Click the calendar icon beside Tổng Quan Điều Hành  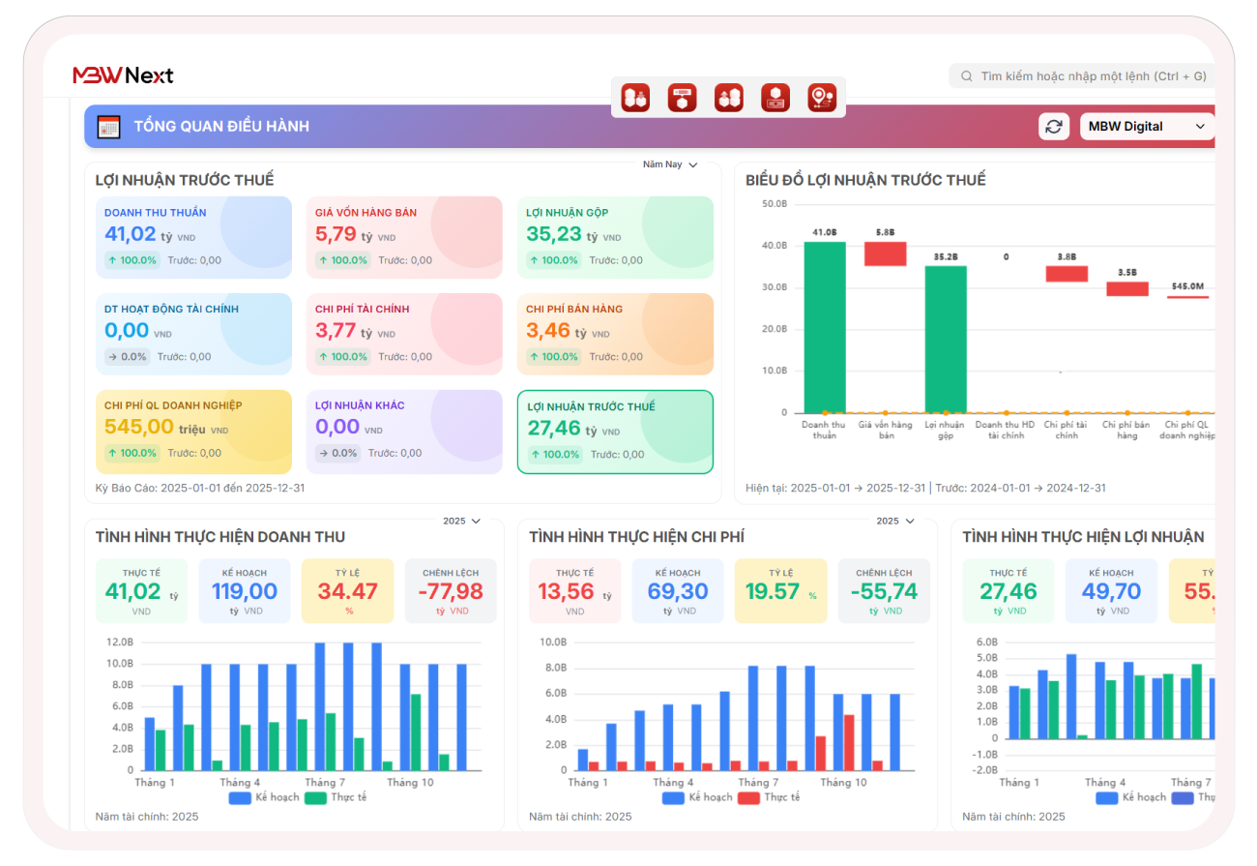[108, 127]
